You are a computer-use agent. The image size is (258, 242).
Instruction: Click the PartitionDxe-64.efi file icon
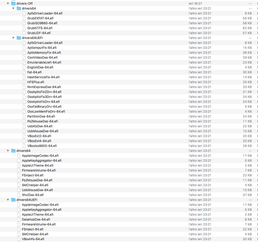coord(24,116)
